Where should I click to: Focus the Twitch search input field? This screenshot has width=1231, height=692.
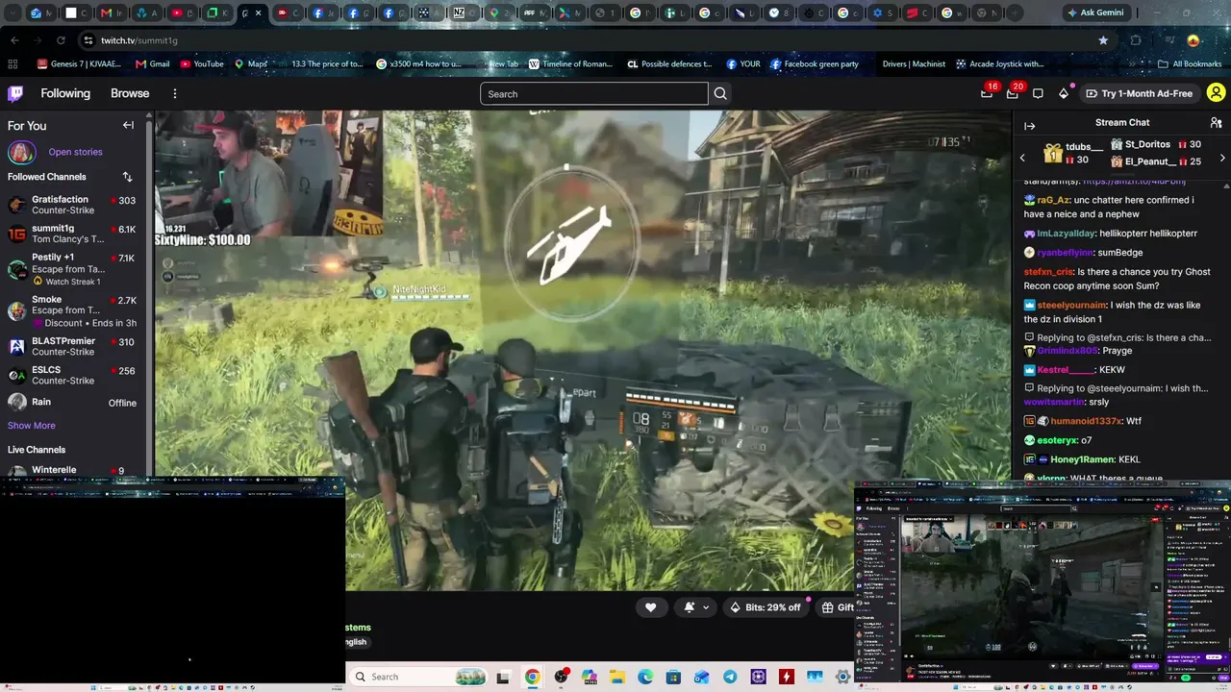click(x=593, y=93)
